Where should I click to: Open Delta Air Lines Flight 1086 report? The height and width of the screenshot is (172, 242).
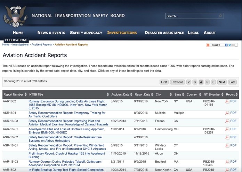tap(68, 105)
